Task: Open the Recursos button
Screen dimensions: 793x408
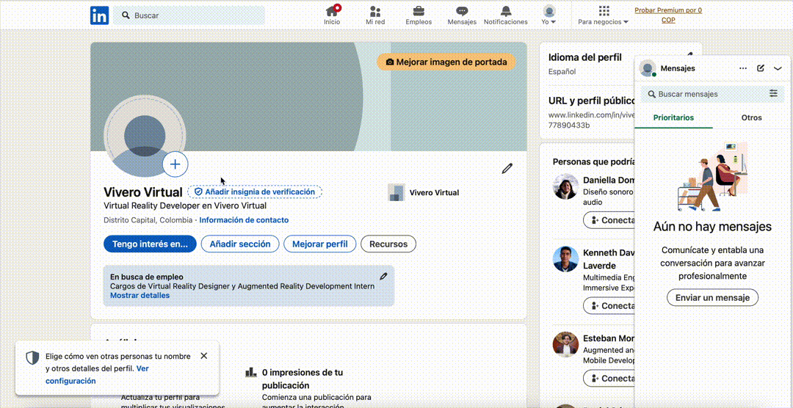Action: pyautogui.click(x=388, y=244)
